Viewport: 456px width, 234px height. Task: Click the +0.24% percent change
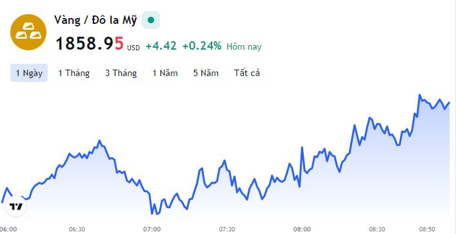tap(202, 46)
